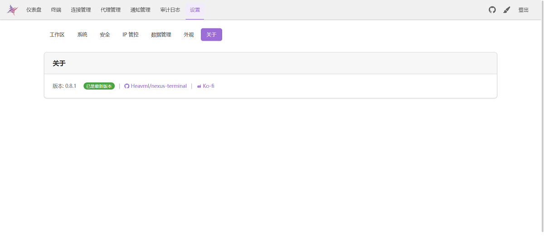Select 代理管理 from the navigation bar
Viewport: 544px width, 251px height.
pyautogui.click(x=111, y=10)
